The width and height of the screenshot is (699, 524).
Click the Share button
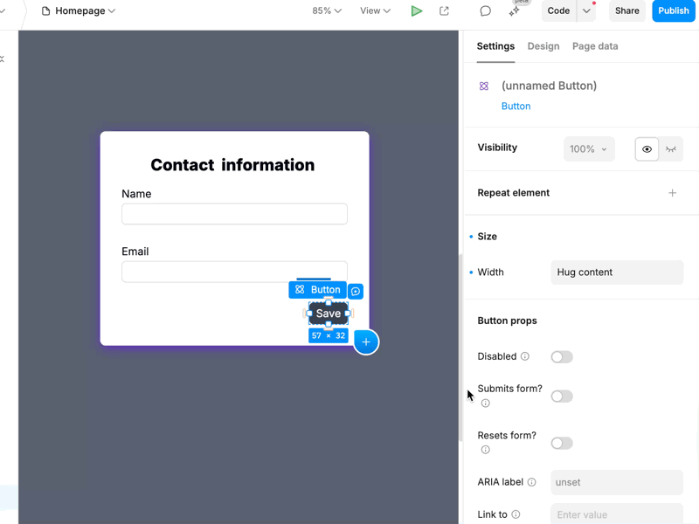click(626, 11)
